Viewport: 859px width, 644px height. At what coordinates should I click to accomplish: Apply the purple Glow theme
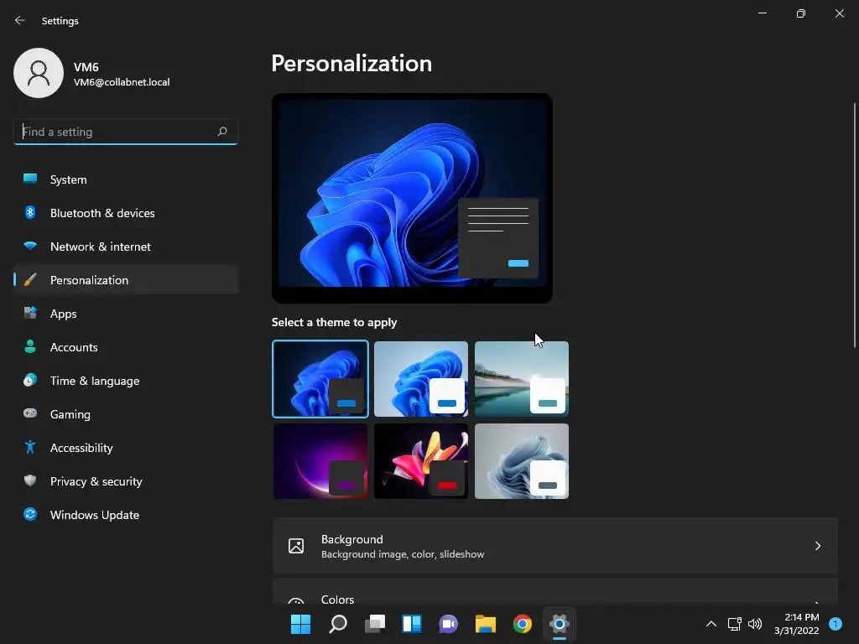[x=320, y=461]
